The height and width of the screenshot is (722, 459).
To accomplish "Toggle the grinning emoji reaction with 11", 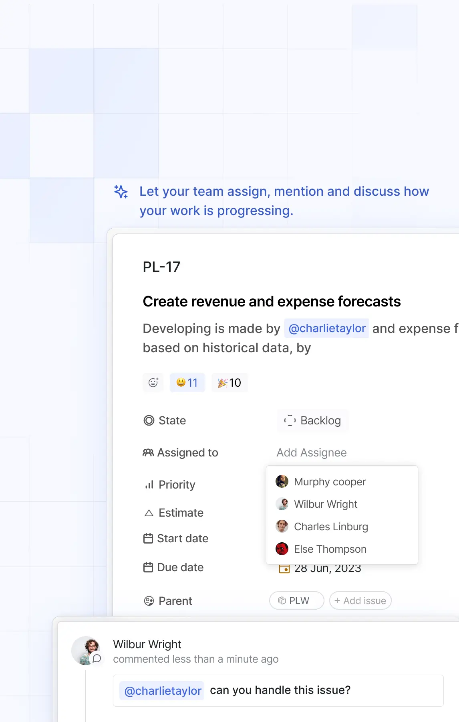I will [x=187, y=383].
